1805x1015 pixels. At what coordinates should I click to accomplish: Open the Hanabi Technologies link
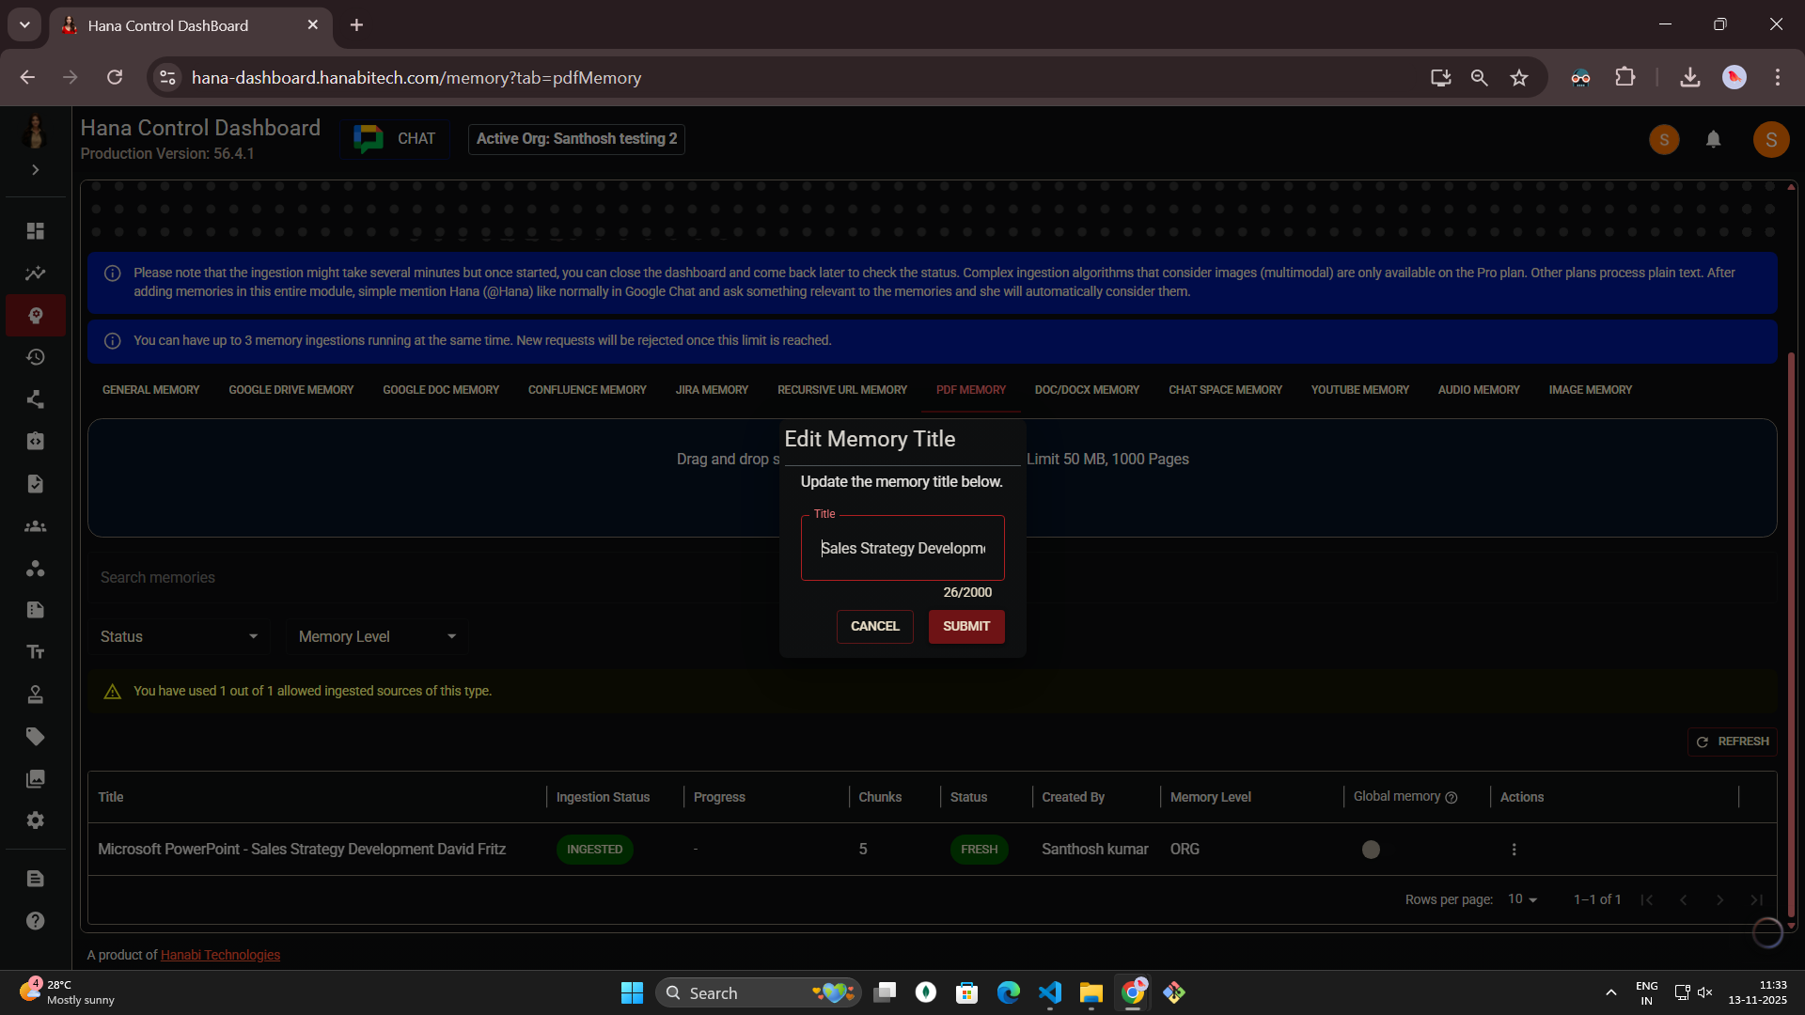point(220,954)
